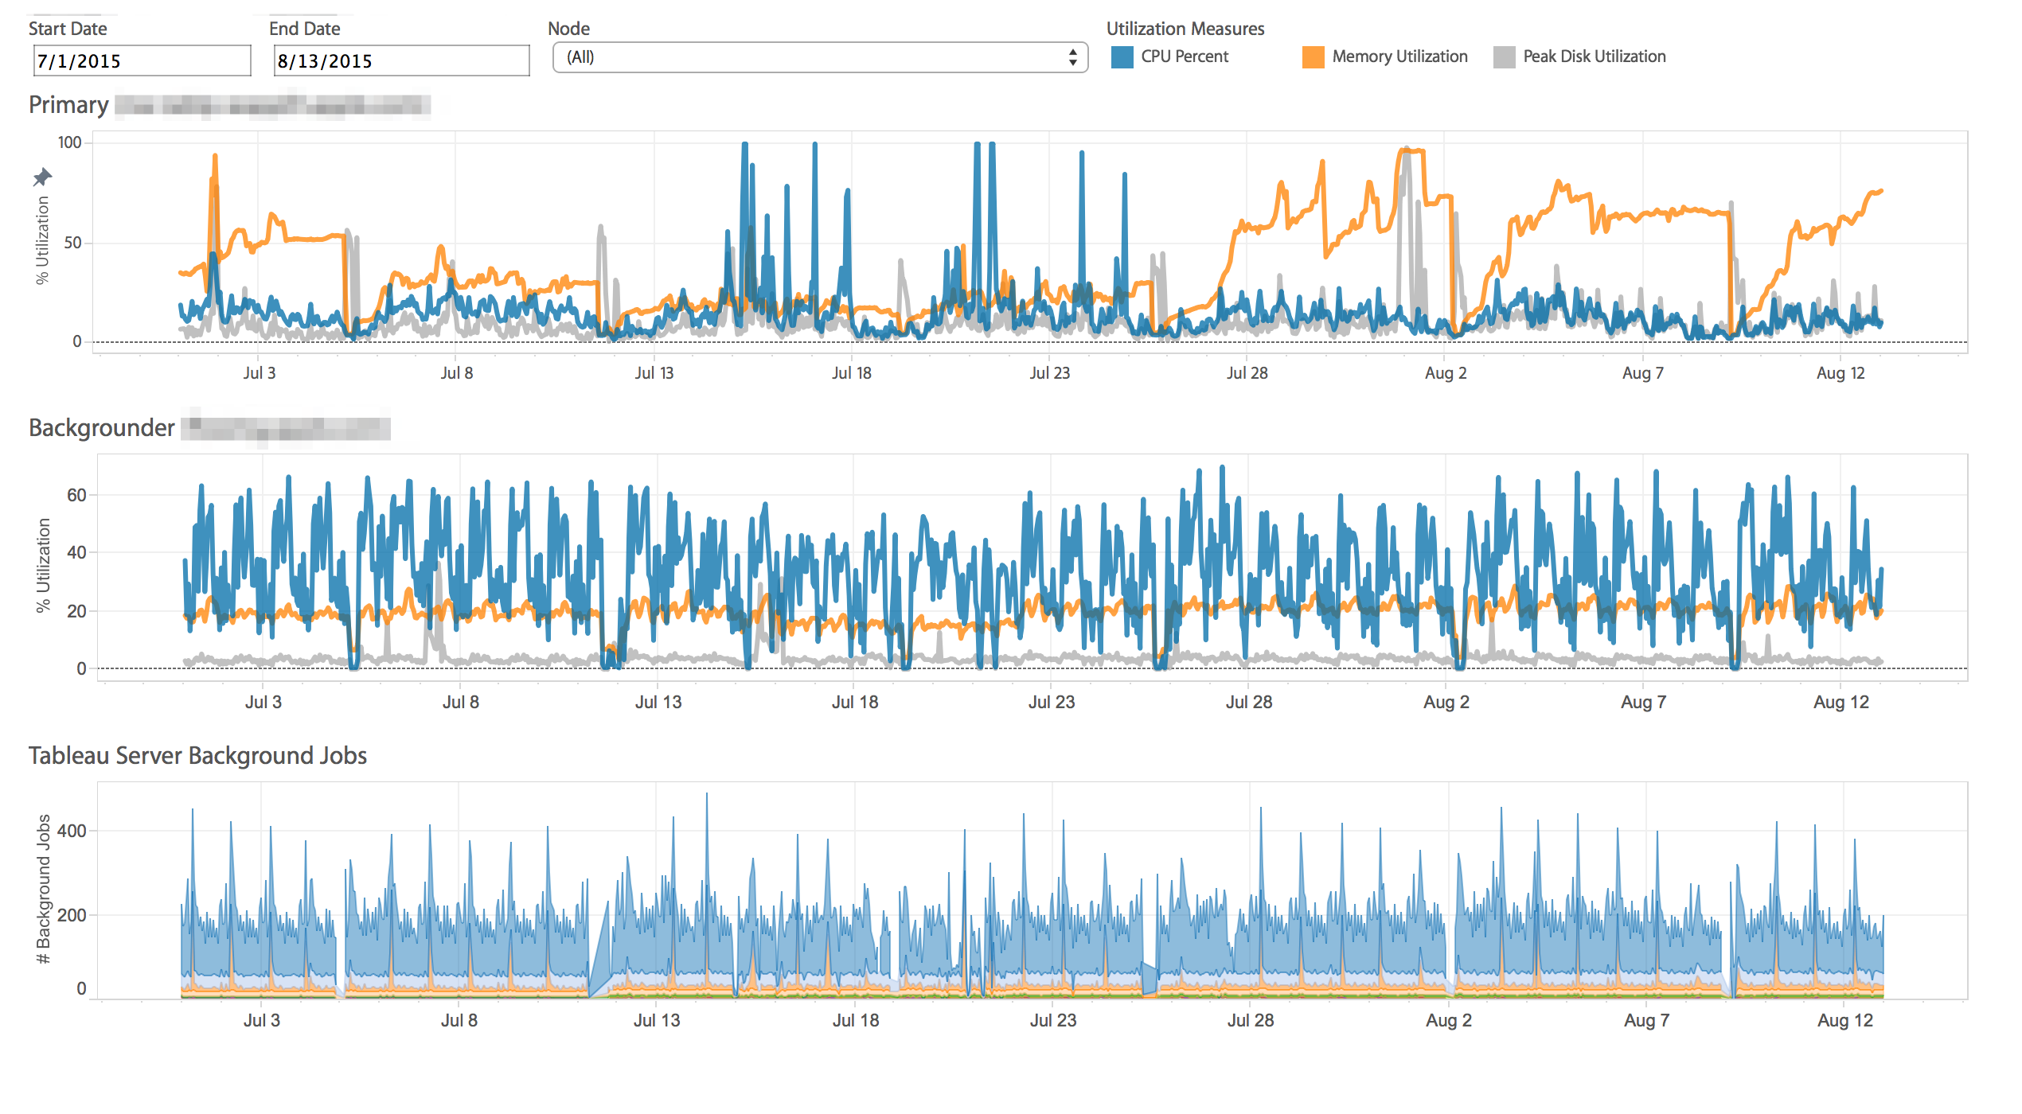Image resolution: width=2022 pixels, height=1114 pixels.
Task: Click the orange Memory Utilization swatch
Action: [x=1313, y=57]
